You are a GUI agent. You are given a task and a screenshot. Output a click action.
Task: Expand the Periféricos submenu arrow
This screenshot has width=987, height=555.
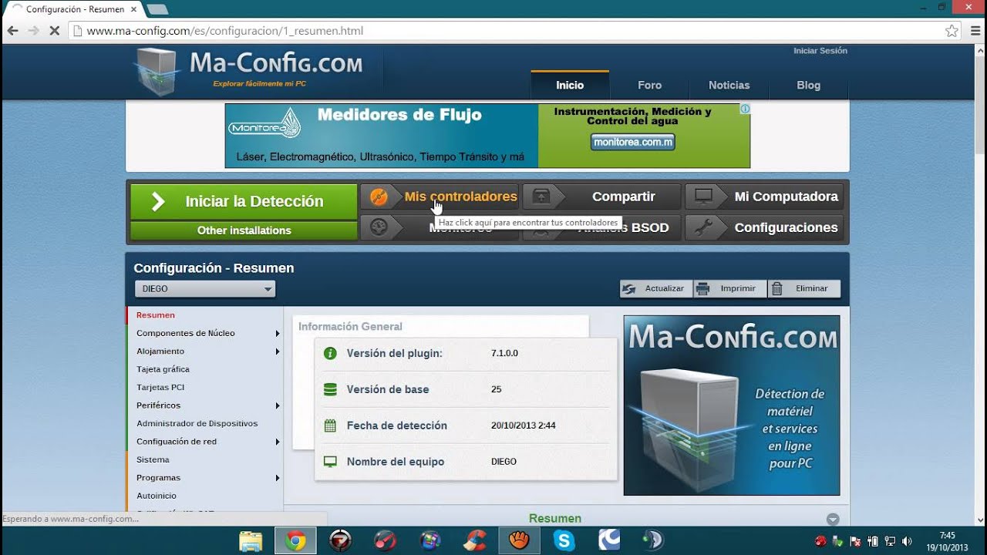click(278, 405)
